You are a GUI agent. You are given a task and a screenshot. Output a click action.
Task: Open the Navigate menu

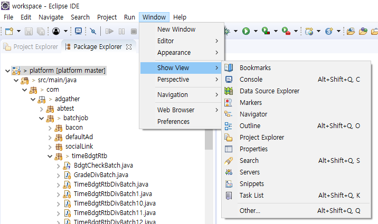51,17
